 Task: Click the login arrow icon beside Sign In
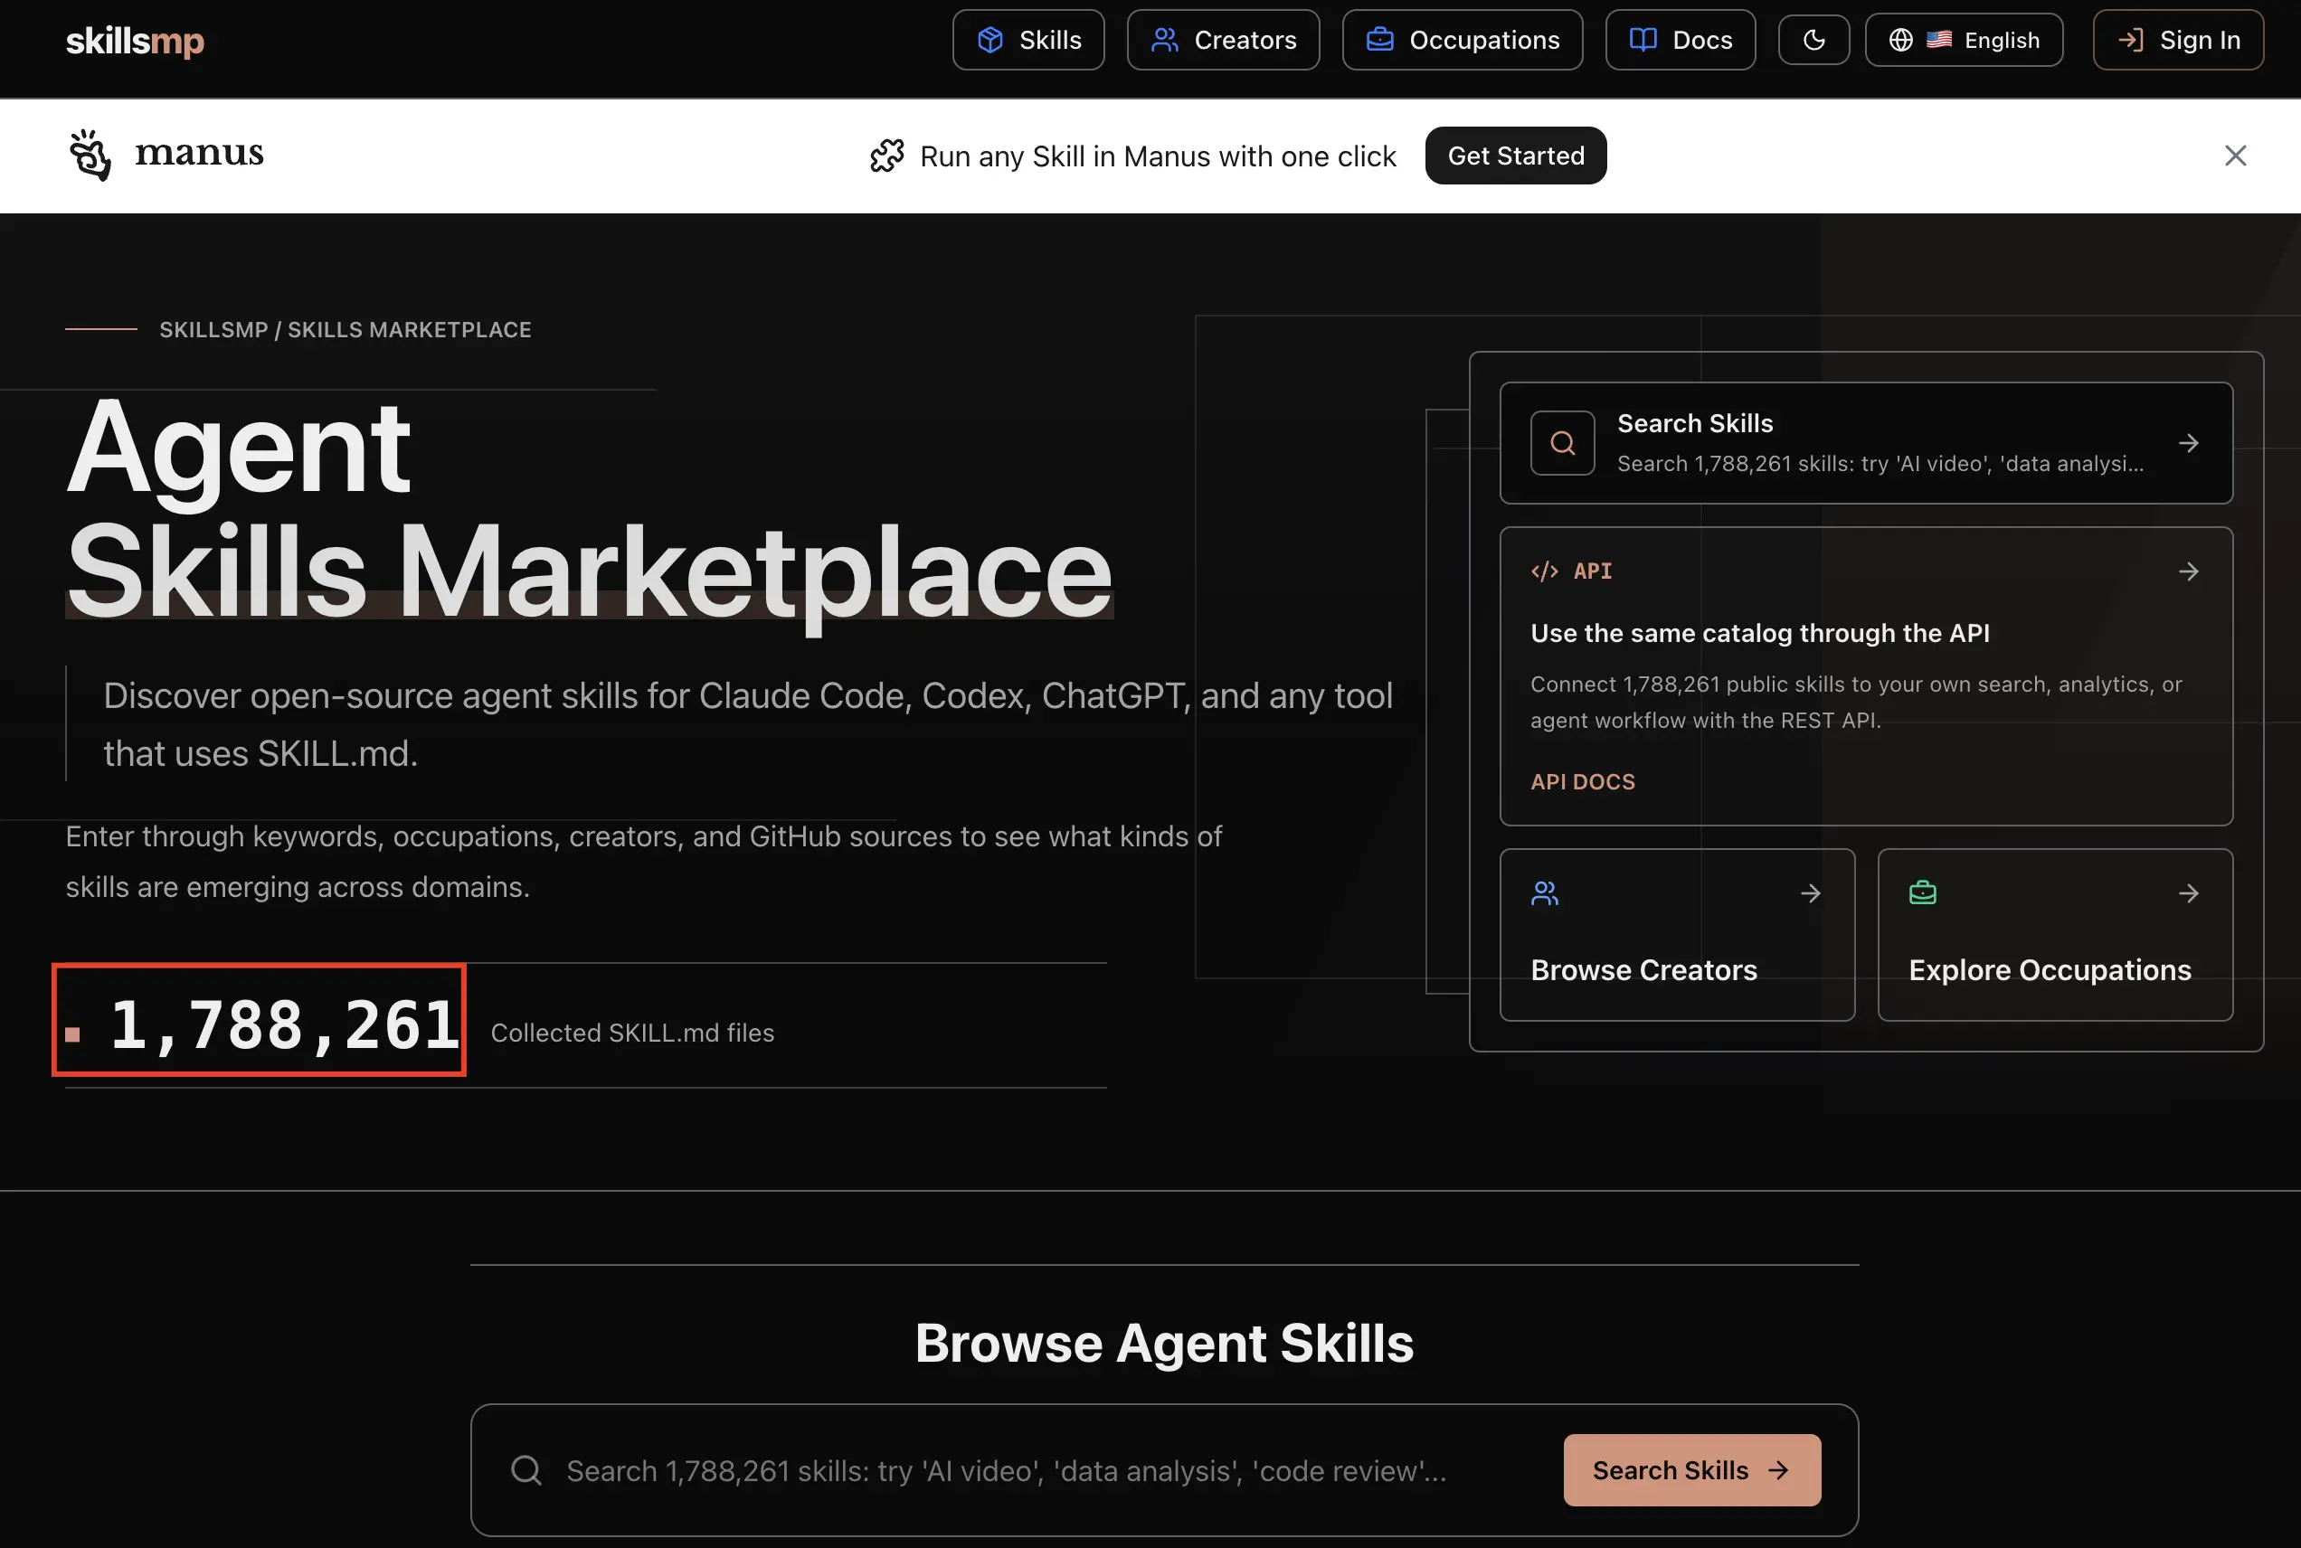pyautogui.click(x=2130, y=40)
